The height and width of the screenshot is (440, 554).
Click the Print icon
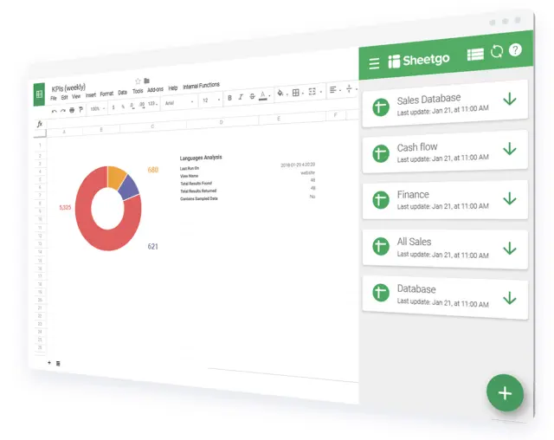72,110
